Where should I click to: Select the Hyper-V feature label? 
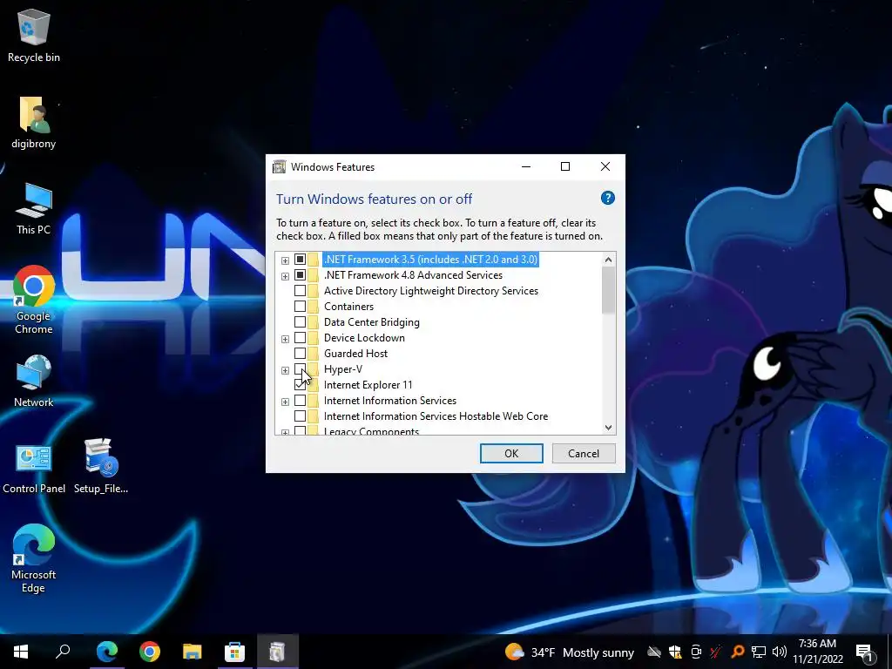point(343,369)
